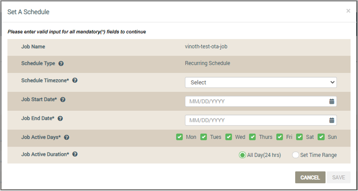Click the Cancel button
Image resolution: width=358 pixels, height=191 pixels.
(x=310, y=177)
